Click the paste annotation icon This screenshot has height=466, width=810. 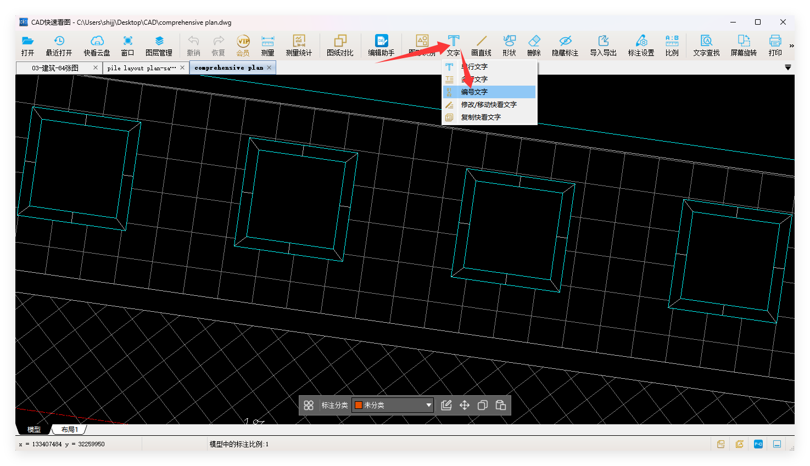coord(501,405)
